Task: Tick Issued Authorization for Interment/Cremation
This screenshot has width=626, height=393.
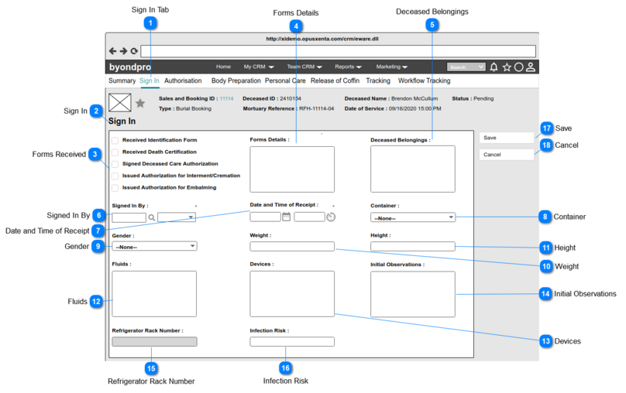Action: coord(115,176)
